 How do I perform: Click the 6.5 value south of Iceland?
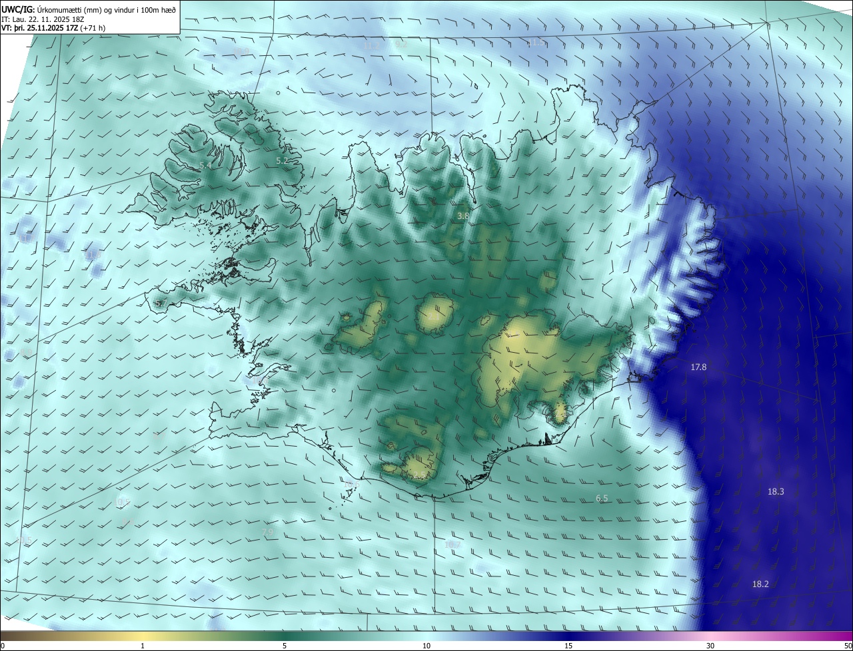coord(602,499)
